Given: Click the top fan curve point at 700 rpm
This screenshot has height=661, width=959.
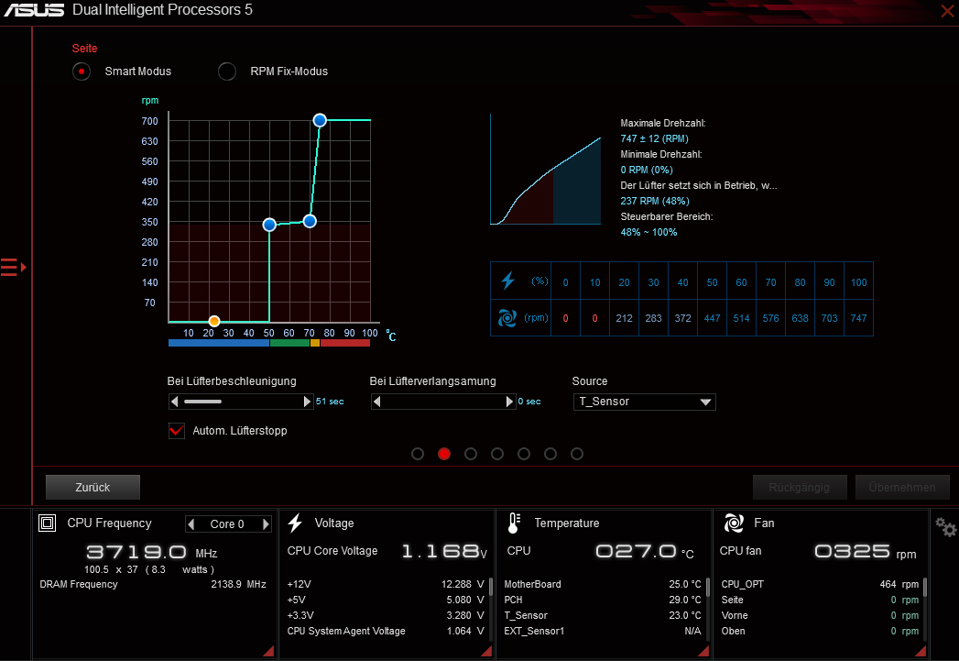Looking at the screenshot, I should pyautogui.click(x=320, y=121).
